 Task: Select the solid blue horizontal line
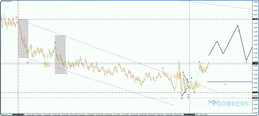[229, 82]
